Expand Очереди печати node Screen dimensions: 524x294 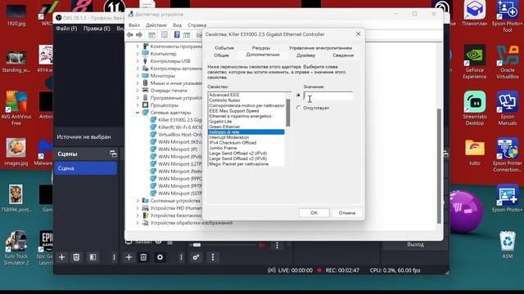point(138,91)
